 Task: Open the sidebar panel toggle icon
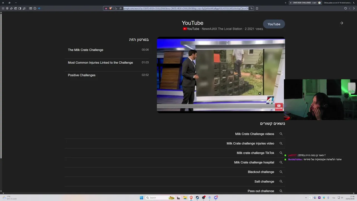pyautogui.click(x=20, y=8)
